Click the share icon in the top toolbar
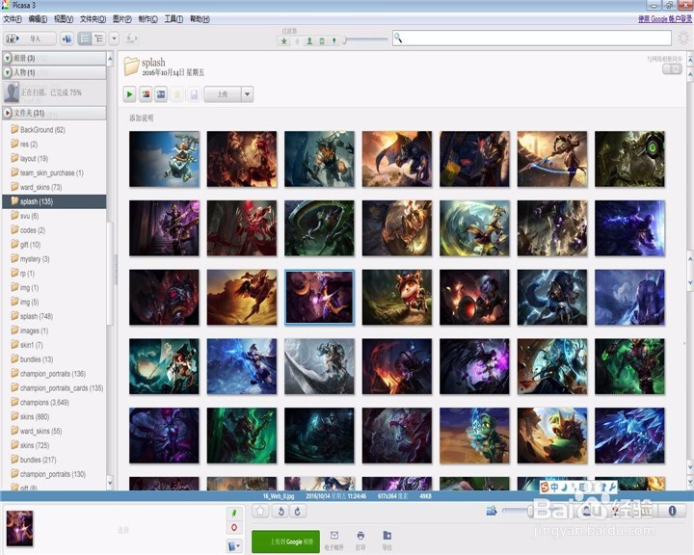694x555 pixels. coord(131,39)
